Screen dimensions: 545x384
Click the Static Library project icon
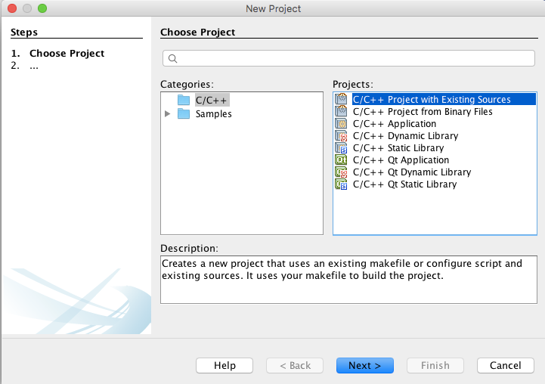click(x=341, y=148)
